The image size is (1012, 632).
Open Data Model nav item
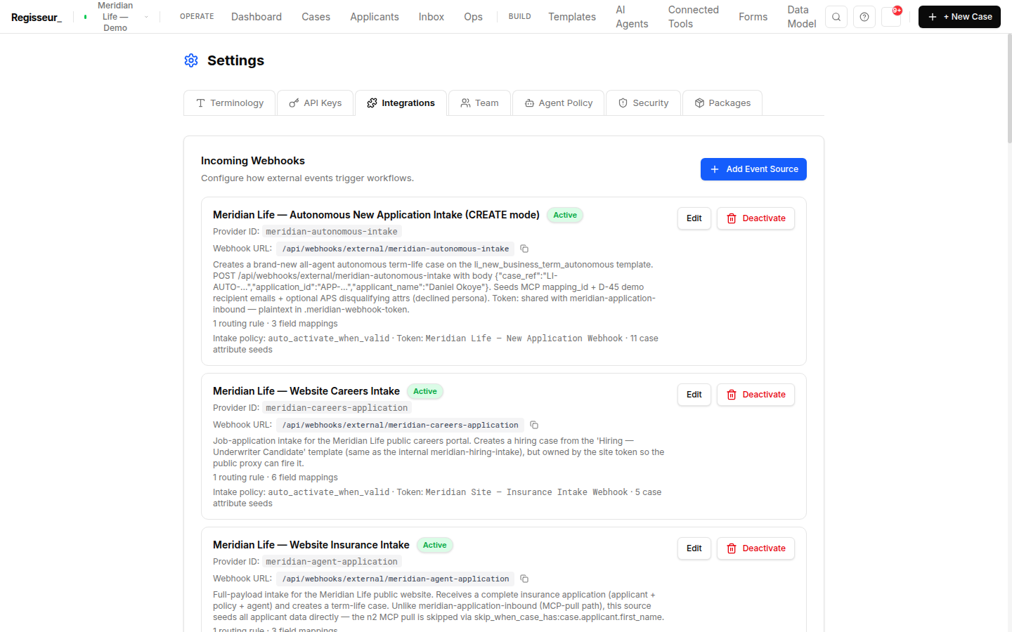click(802, 17)
